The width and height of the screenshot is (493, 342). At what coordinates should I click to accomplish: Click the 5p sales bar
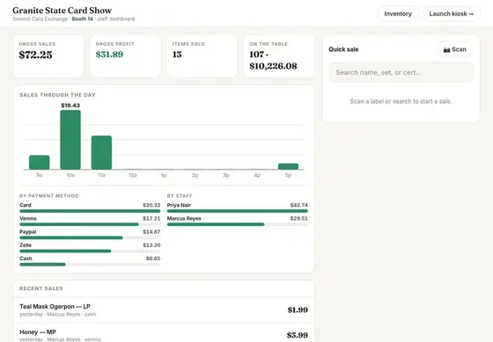(x=289, y=166)
